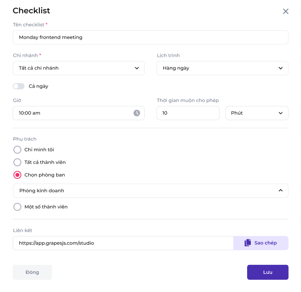
Task: Close the Checklist dialog with X icon
Action: (x=286, y=12)
